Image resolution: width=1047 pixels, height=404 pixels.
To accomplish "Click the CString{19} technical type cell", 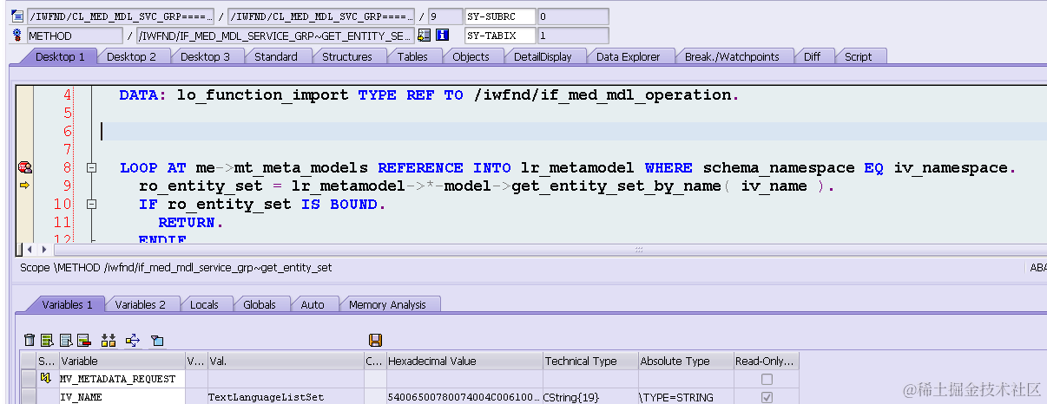I will (x=589, y=397).
